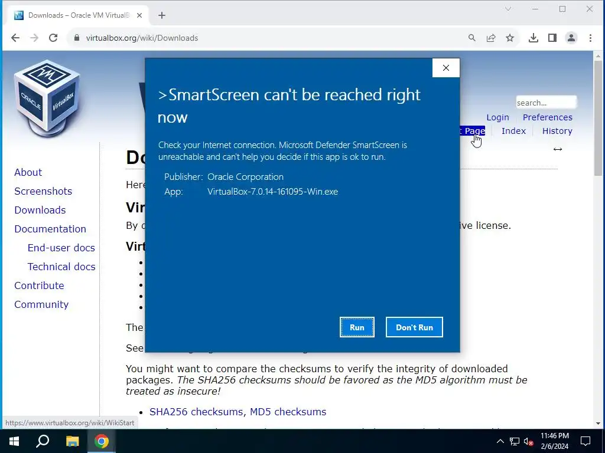The width and height of the screenshot is (605, 453).
Task: Open the Index navigation link
Action: coord(513,131)
